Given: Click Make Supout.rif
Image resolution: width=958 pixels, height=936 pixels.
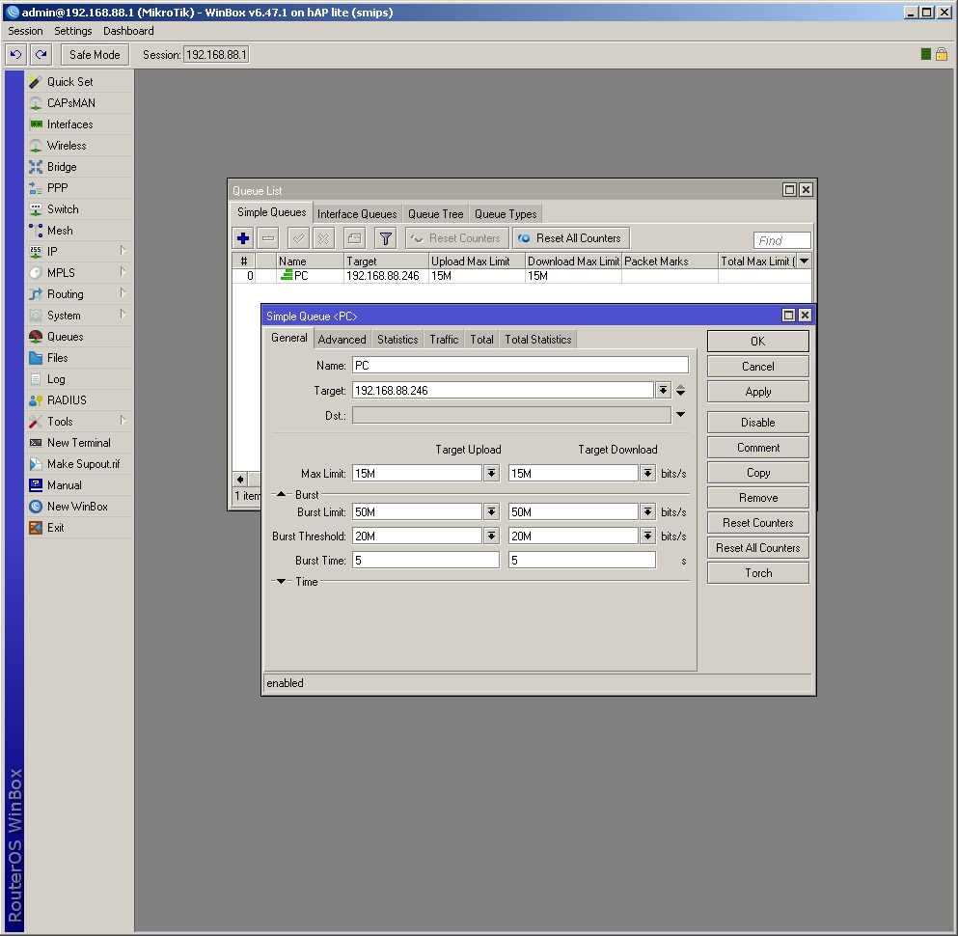Looking at the screenshot, I should pyautogui.click(x=79, y=464).
